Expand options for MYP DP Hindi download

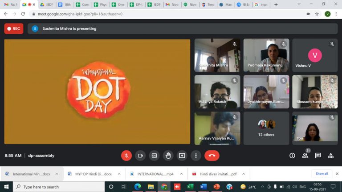[119, 174]
